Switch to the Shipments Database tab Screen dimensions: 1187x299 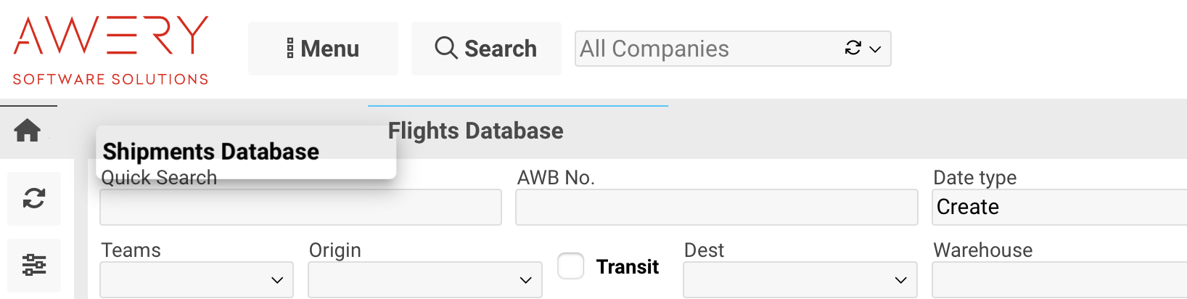(x=211, y=151)
